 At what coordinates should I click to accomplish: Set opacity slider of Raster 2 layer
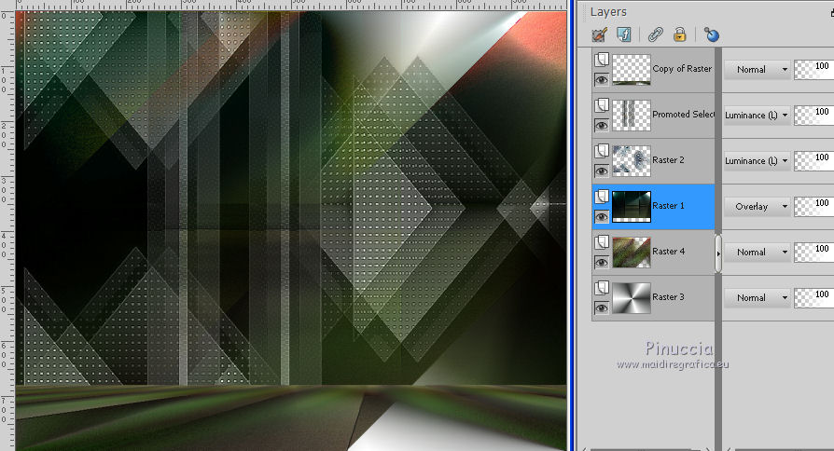click(x=813, y=161)
